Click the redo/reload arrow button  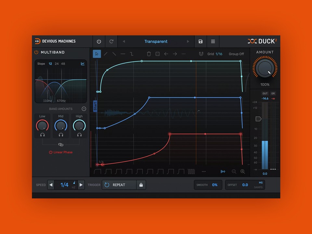pyautogui.click(x=111, y=41)
